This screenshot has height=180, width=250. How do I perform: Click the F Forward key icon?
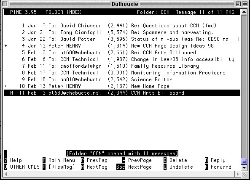point(206,167)
